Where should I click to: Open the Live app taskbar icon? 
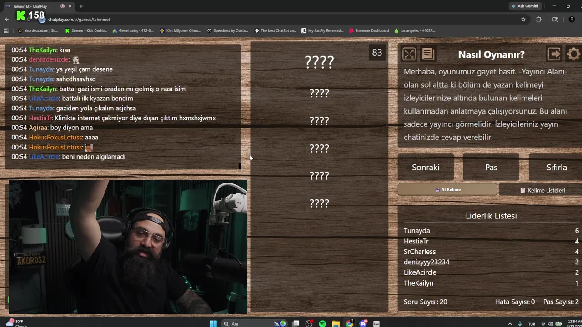[x=376, y=323]
